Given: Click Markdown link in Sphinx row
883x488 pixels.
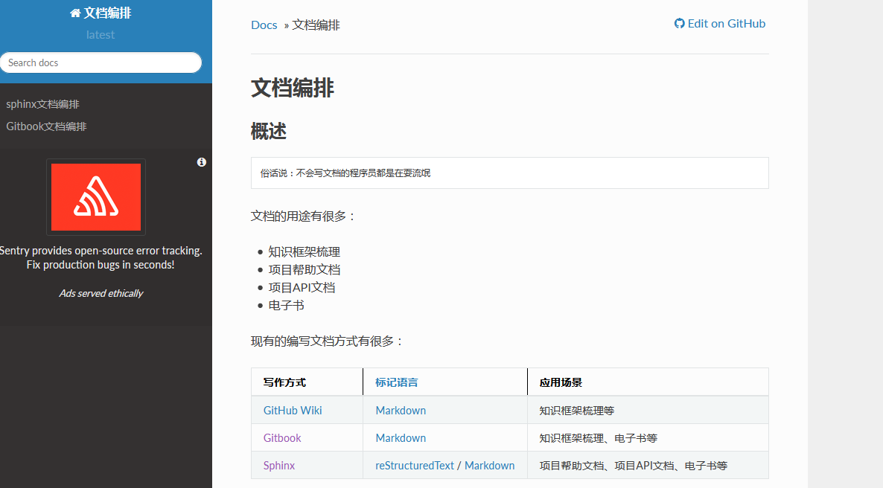Looking at the screenshot, I should (489, 466).
